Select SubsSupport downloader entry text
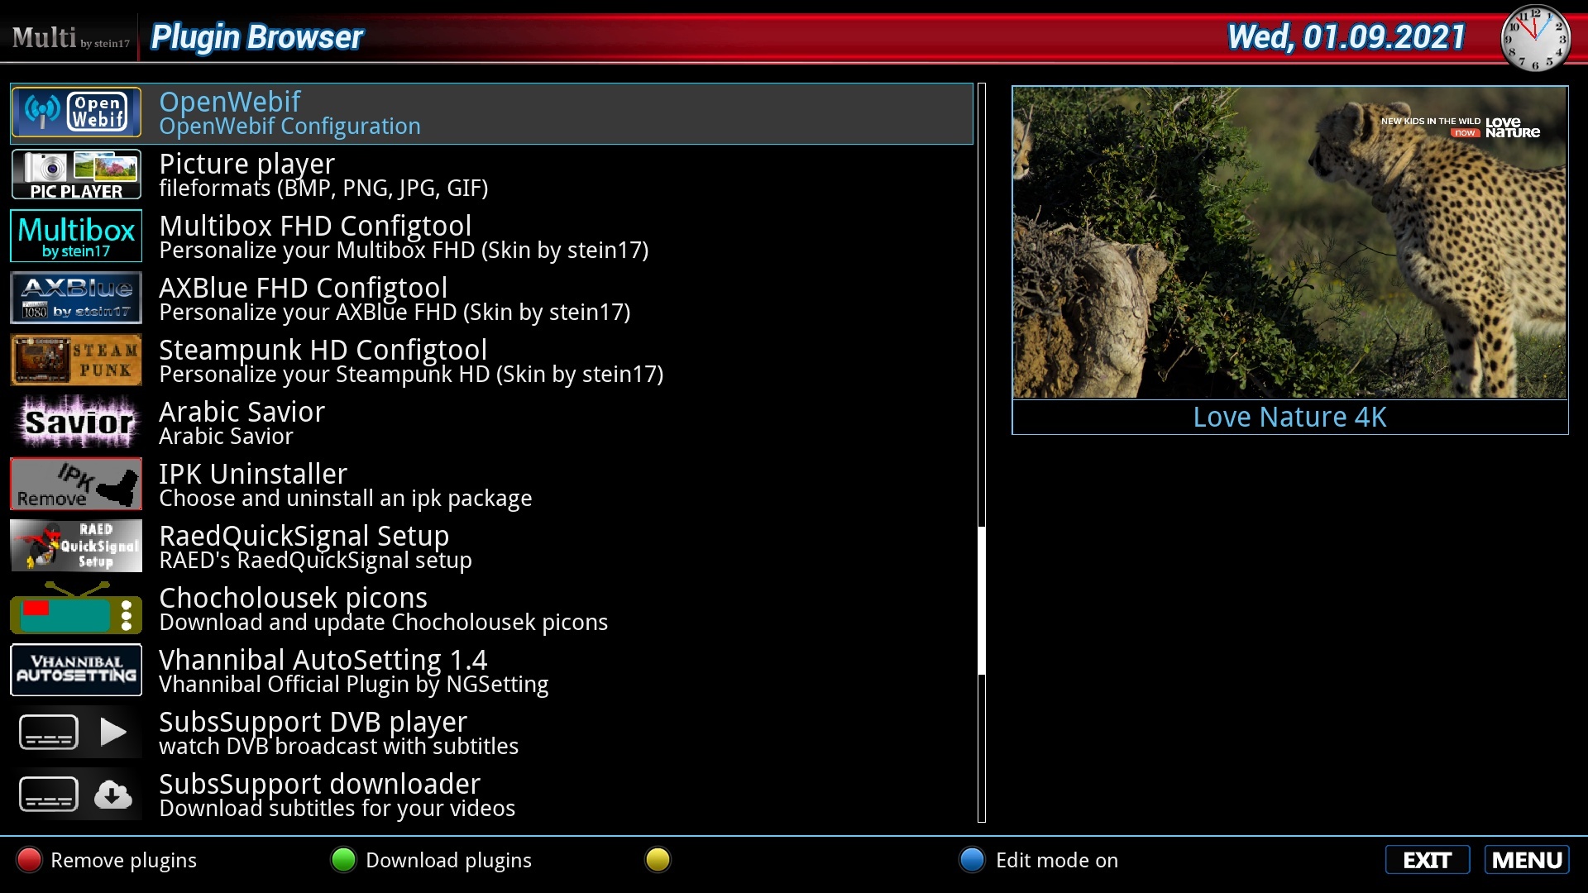The height and width of the screenshot is (893, 1588). pos(337,795)
